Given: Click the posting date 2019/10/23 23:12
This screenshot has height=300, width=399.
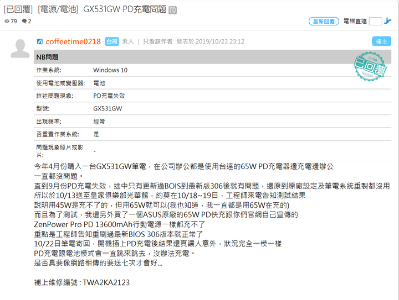Looking at the screenshot, I should point(220,41).
